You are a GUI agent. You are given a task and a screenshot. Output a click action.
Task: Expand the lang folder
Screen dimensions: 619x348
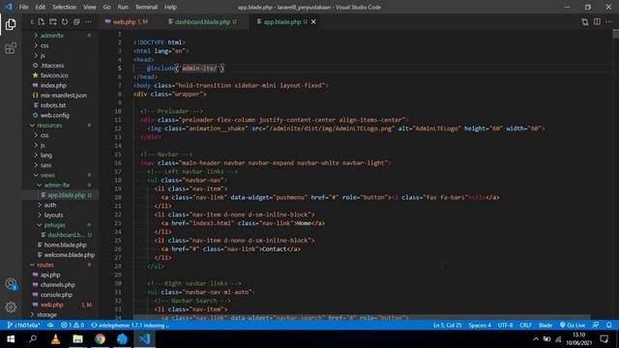46,155
